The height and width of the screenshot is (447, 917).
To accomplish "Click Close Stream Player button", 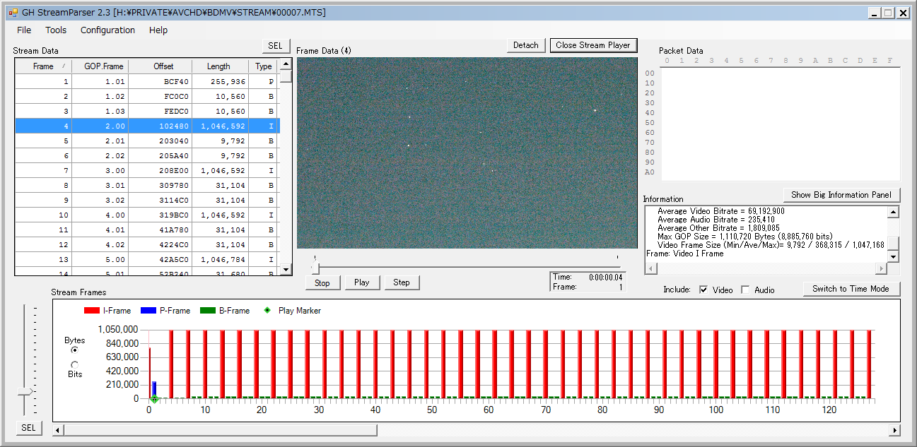I will (x=593, y=45).
